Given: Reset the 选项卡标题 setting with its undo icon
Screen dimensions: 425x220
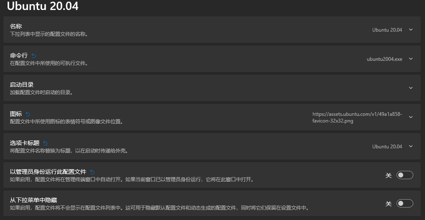Looking at the screenshot, I should [45, 143].
